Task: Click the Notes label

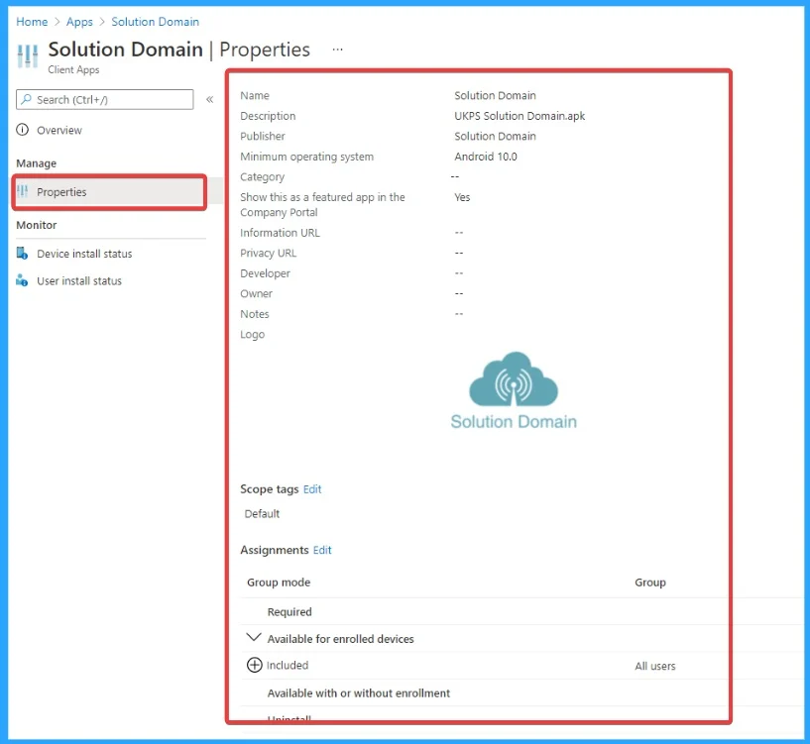Action: (254, 314)
